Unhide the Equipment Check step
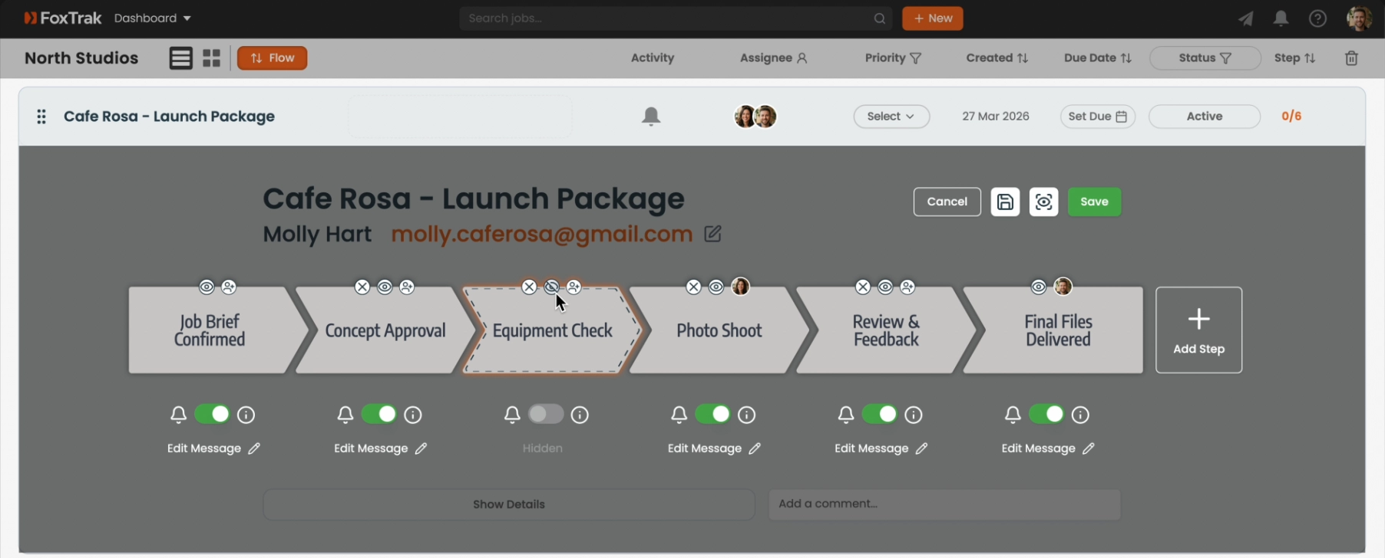The width and height of the screenshot is (1385, 558). tap(551, 287)
